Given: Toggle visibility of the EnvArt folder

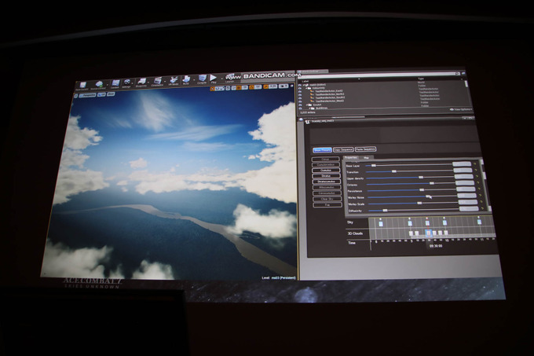Looking at the screenshot, I should [x=300, y=105].
